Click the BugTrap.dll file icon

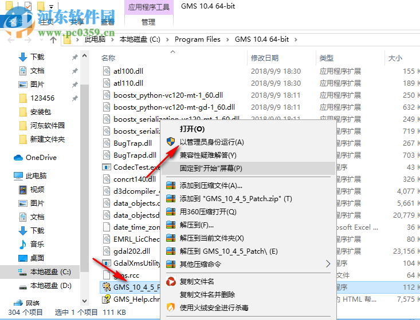(107, 143)
